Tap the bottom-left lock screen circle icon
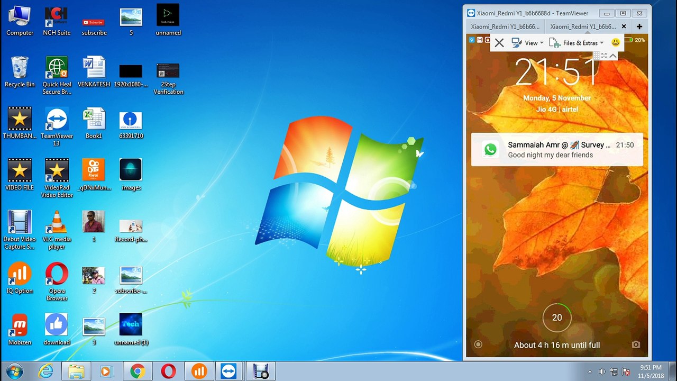The width and height of the screenshot is (677, 381). (478, 344)
